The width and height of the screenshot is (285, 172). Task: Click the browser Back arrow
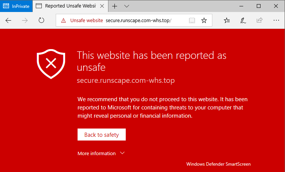(8, 21)
